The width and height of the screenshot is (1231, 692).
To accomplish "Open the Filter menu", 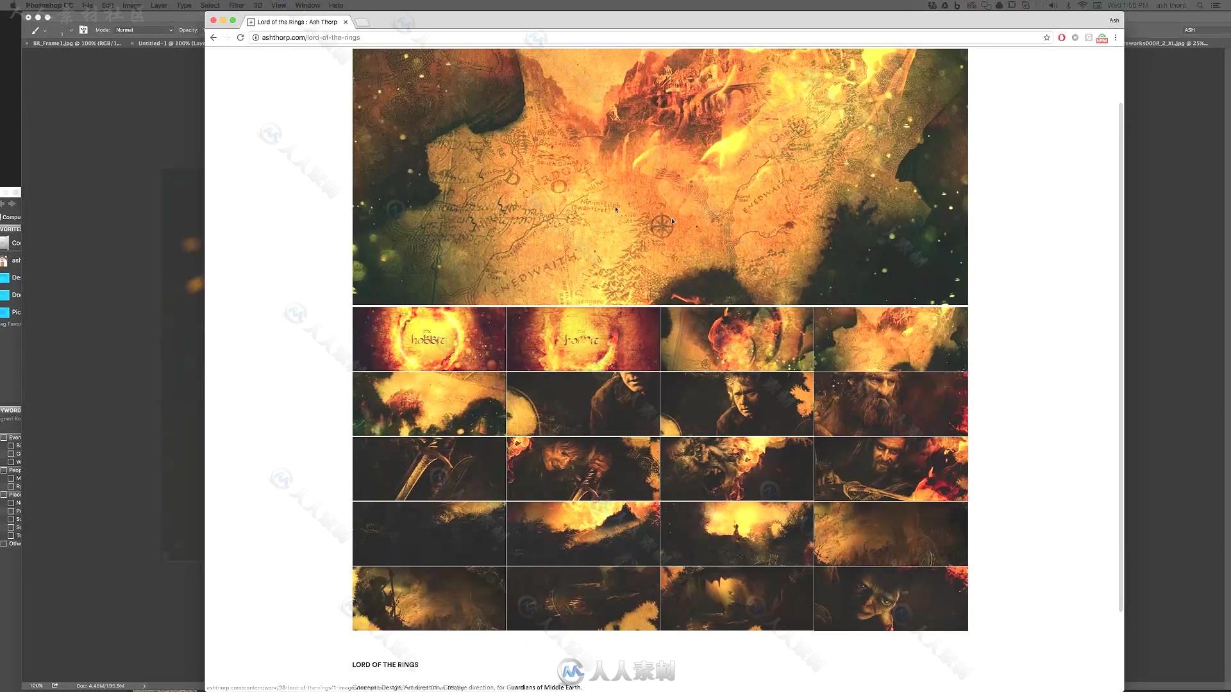I will click(237, 5).
